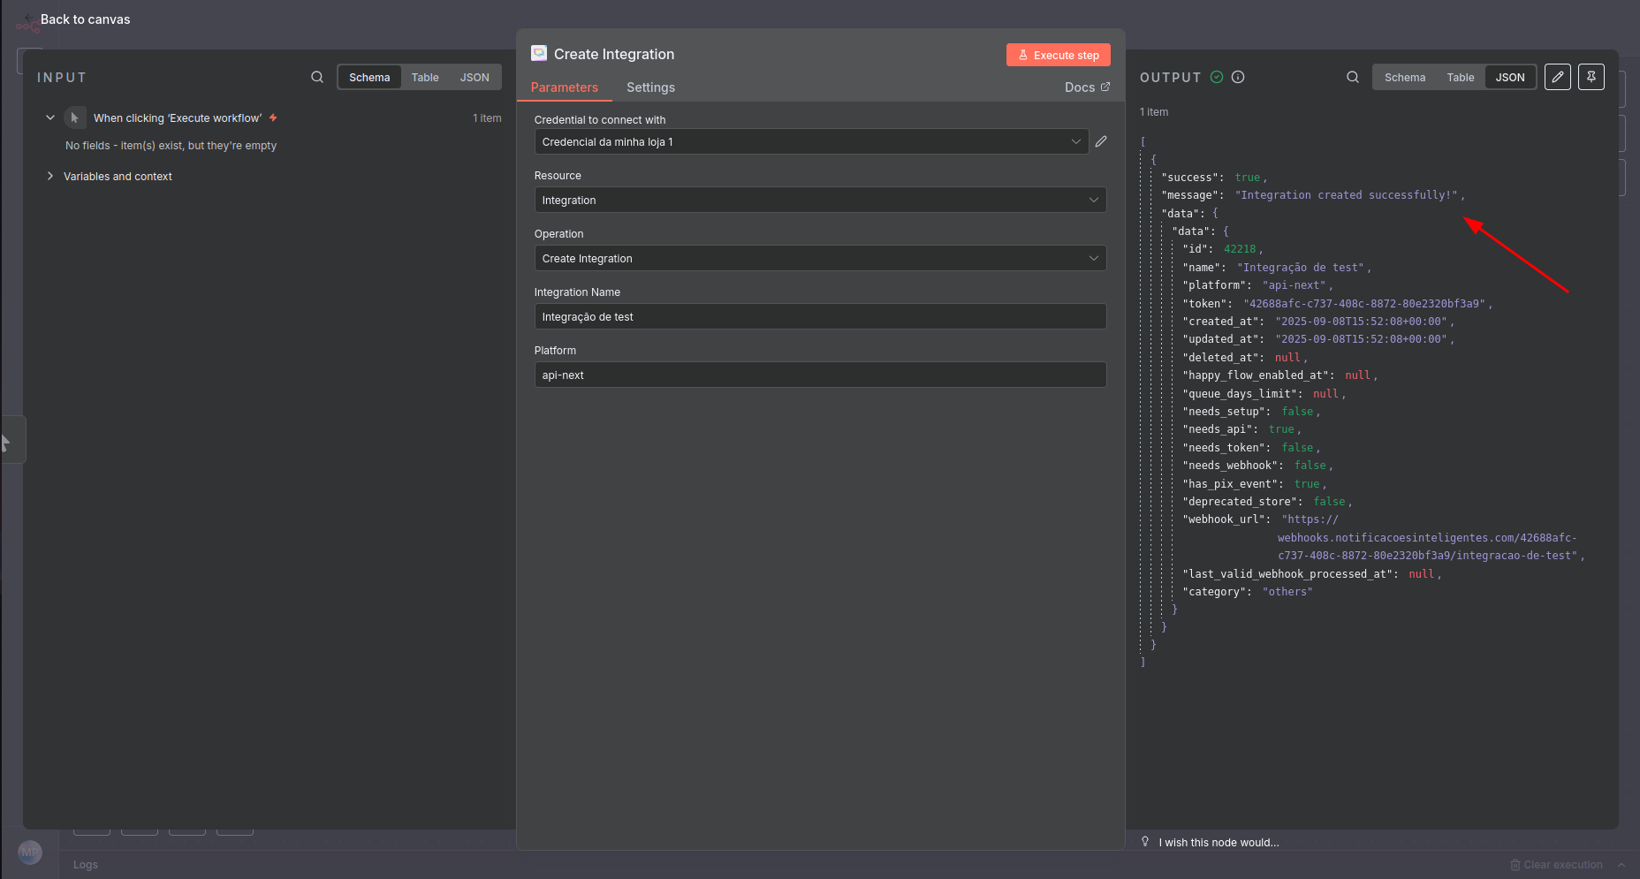1640x879 pixels.
Task: Open the Operation dropdown set to Create Integration
Action: click(x=820, y=258)
